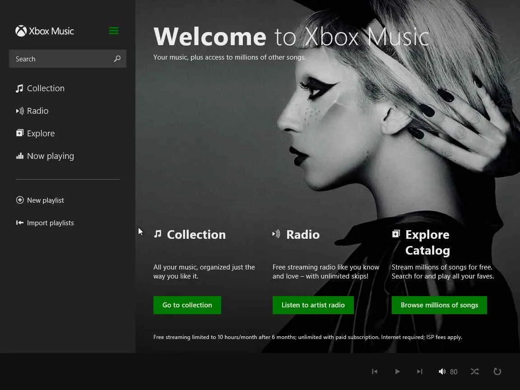Toggle repeat mode
The height and width of the screenshot is (390, 520).
(497, 371)
